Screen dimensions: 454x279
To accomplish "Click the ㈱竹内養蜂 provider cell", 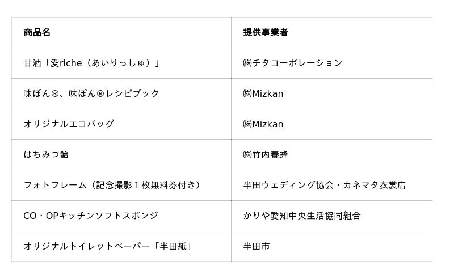I will pyautogui.click(x=266, y=154).
